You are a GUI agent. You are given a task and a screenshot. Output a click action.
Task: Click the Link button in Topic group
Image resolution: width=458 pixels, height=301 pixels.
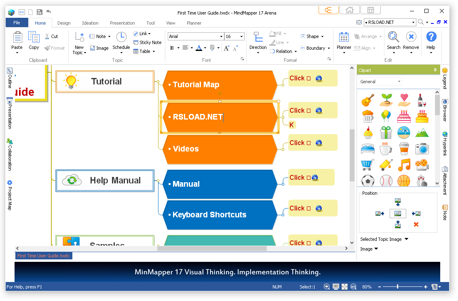(142, 34)
